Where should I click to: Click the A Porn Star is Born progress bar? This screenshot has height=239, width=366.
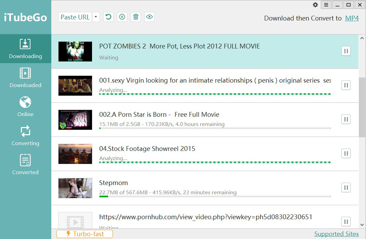pos(215,128)
